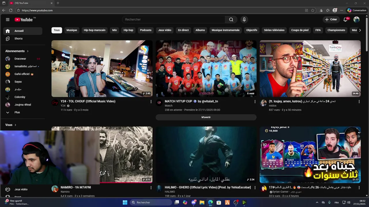The width and height of the screenshot is (369, 207).
Task: Open options for MATCH VIT'UP CUP video
Action: point(255,101)
